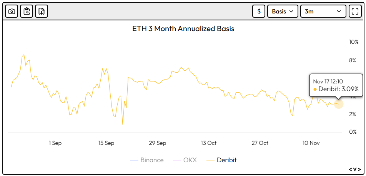Click the Deribit: 3.09% tooltip text
This screenshot has height=176, width=366.
[338, 89]
